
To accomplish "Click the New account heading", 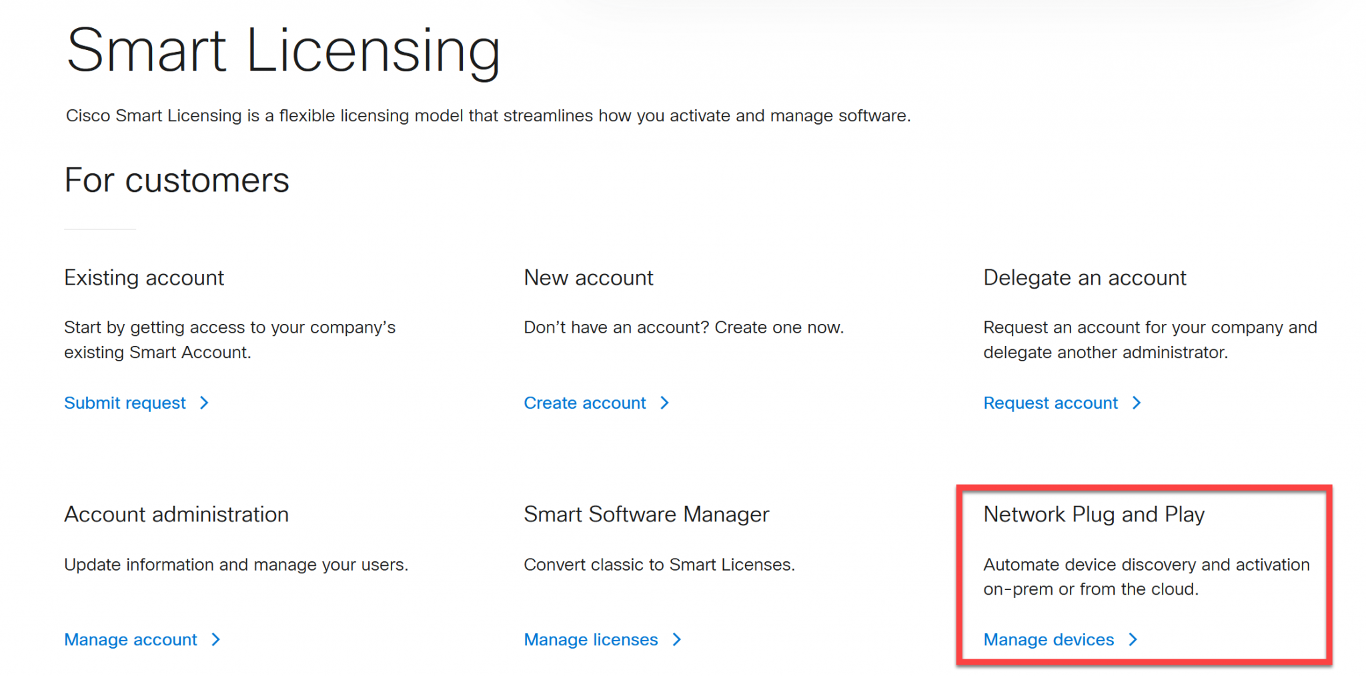I will [588, 278].
